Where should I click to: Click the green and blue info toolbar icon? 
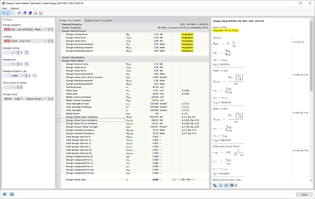pyautogui.click(x=25, y=13)
